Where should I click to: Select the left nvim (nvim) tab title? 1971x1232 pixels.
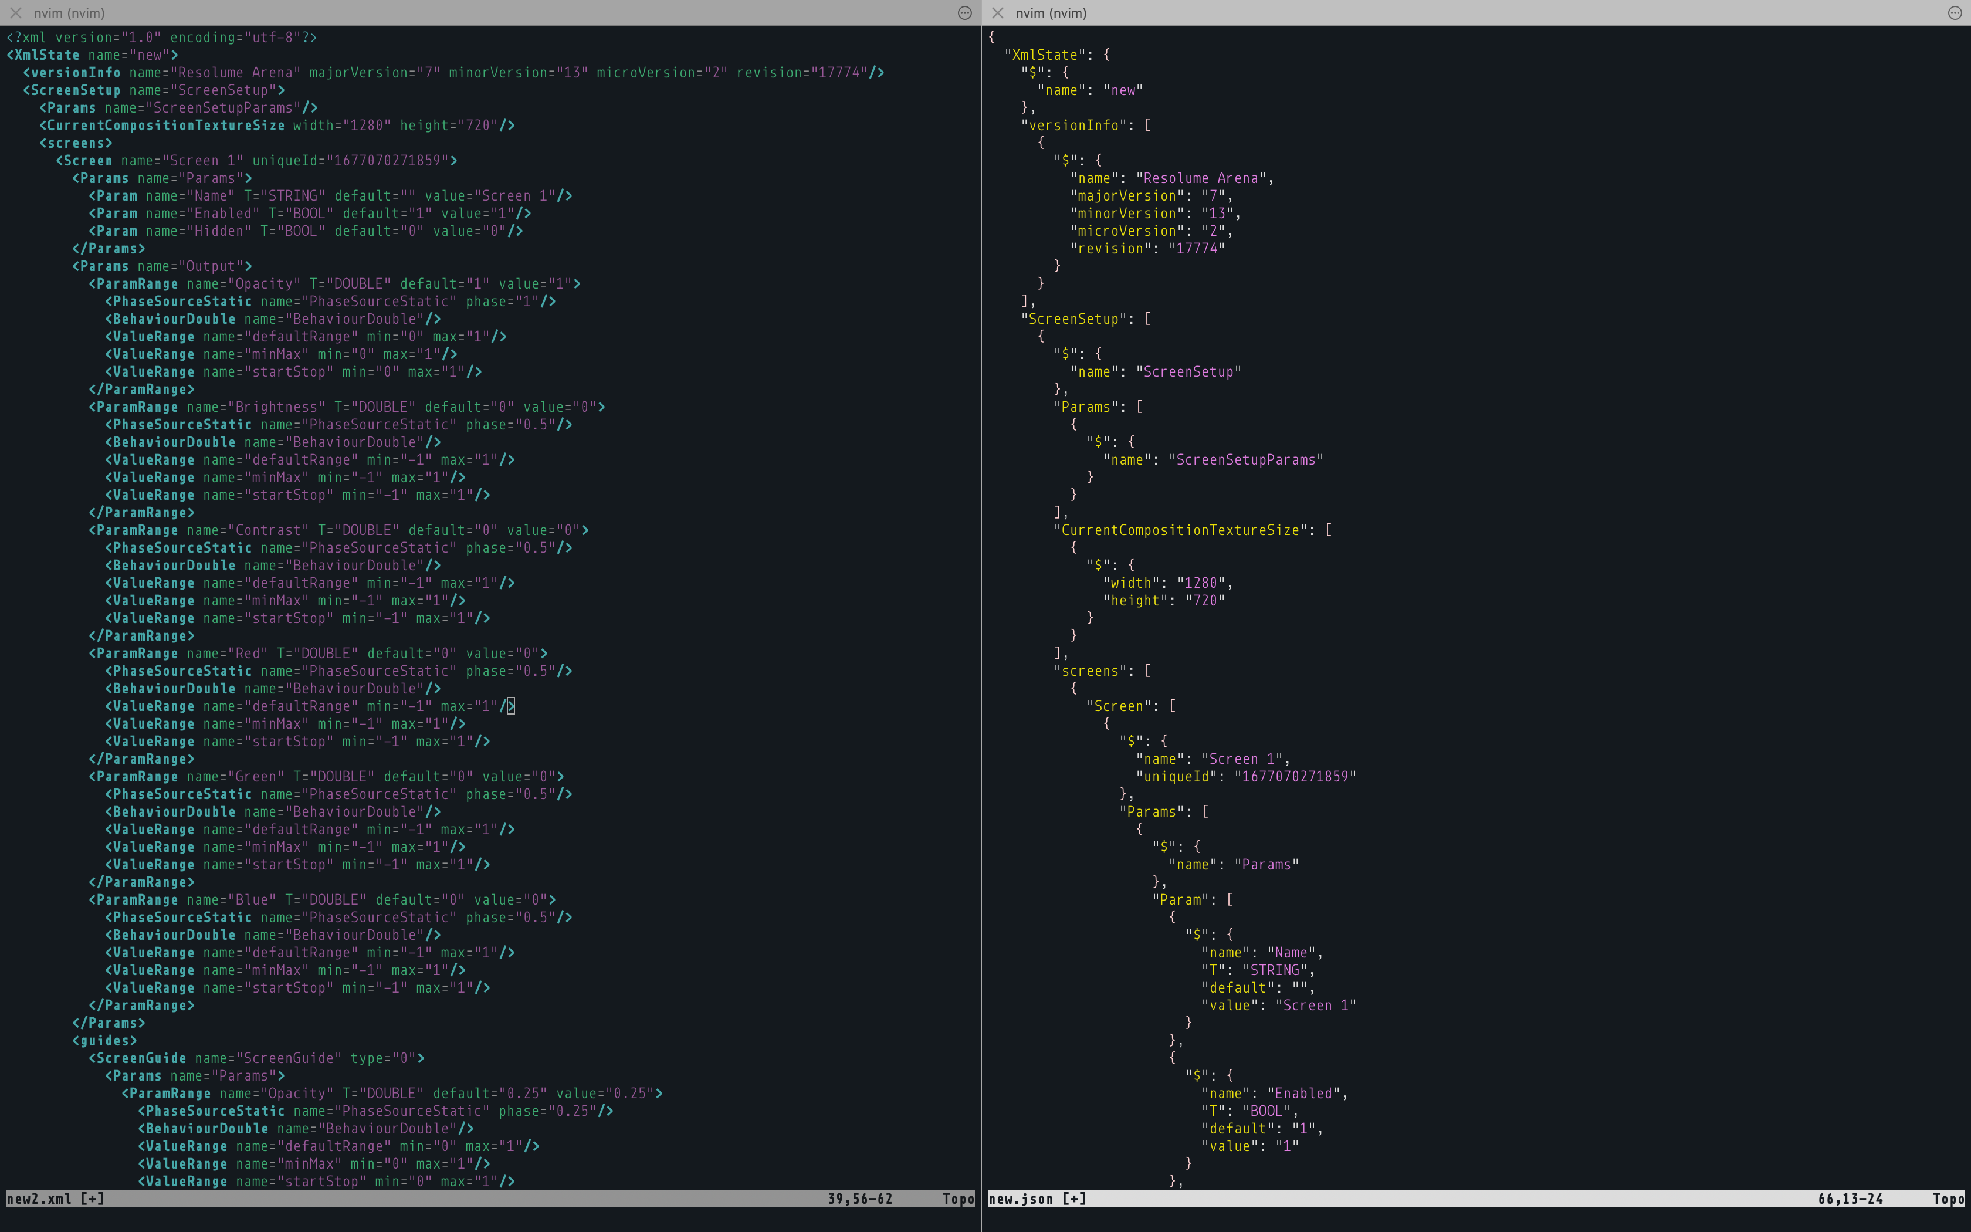(69, 13)
